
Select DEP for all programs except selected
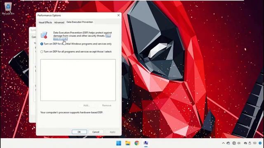point(76,52)
